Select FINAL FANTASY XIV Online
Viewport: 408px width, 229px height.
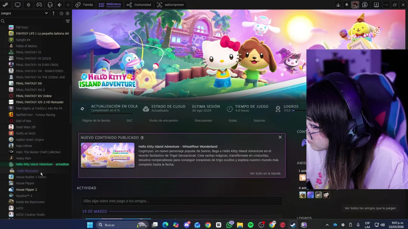pyautogui.click(x=34, y=96)
